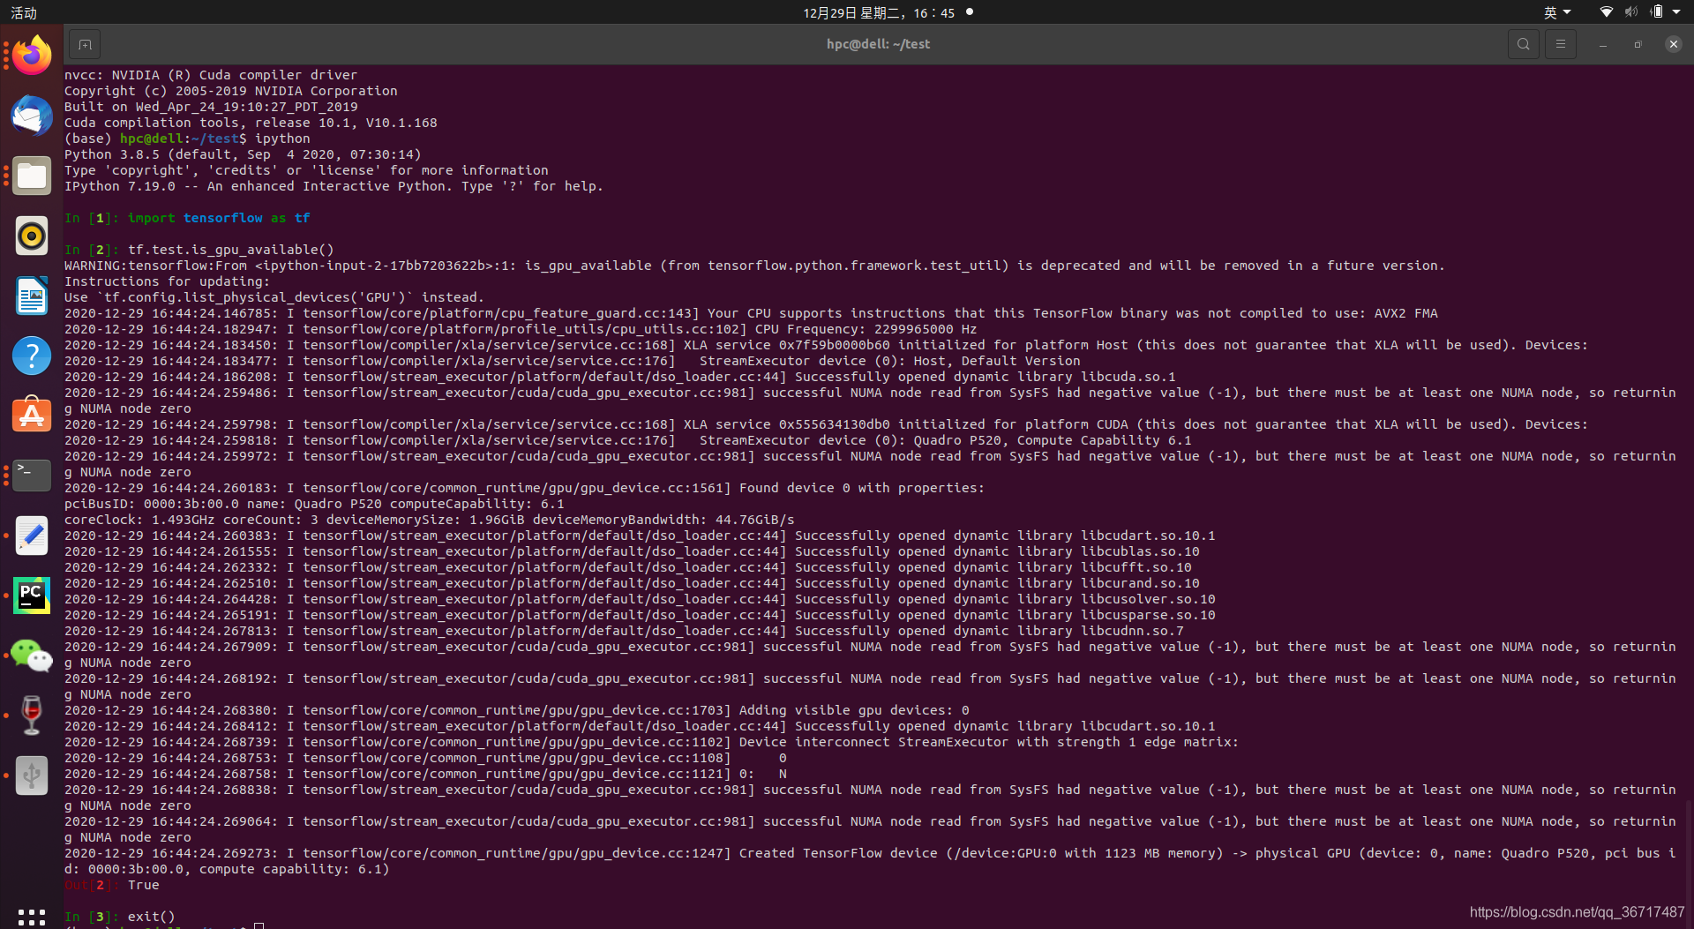This screenshot has width=1694, height=929.
Task: Click the battery status icon
Action: click(1656, 12)
